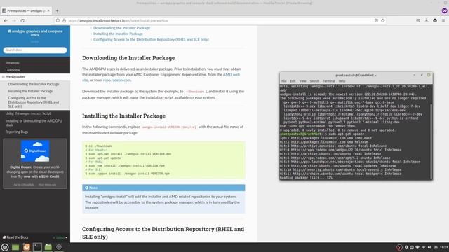Viewport: 449px width, 252px height.
Task: Open Installing or Uninstalling the AMDGPU stack
Action: tap(34, 123)
